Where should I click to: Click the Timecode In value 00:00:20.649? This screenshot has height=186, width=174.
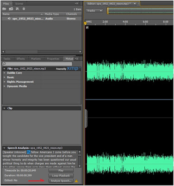pos(28,171)
